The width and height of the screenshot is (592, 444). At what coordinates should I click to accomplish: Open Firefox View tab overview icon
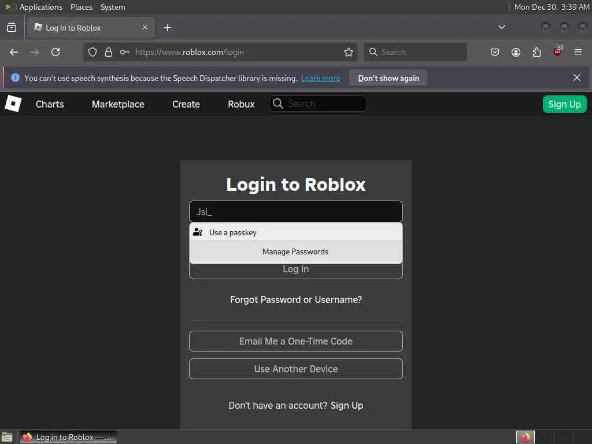click(x=12, y=28)
